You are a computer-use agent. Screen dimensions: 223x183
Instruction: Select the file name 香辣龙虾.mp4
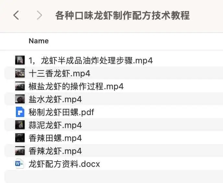(x=55, y=151)
